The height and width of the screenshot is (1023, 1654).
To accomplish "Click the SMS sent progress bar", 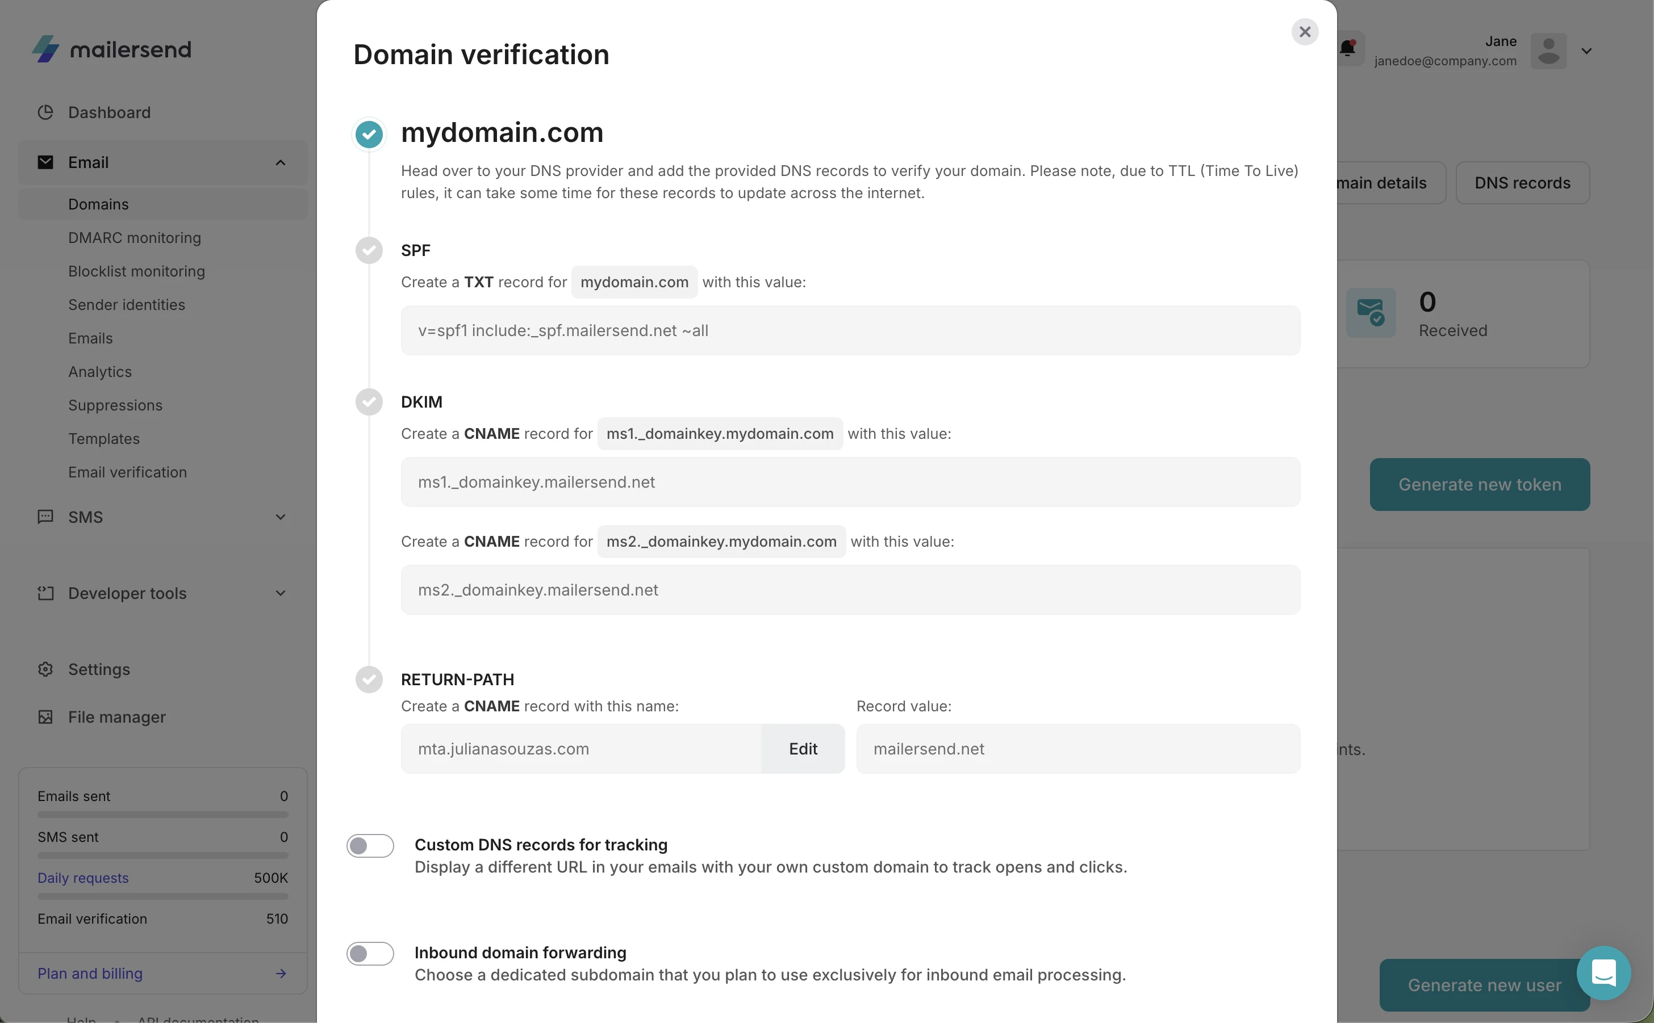I will (163, 856).
